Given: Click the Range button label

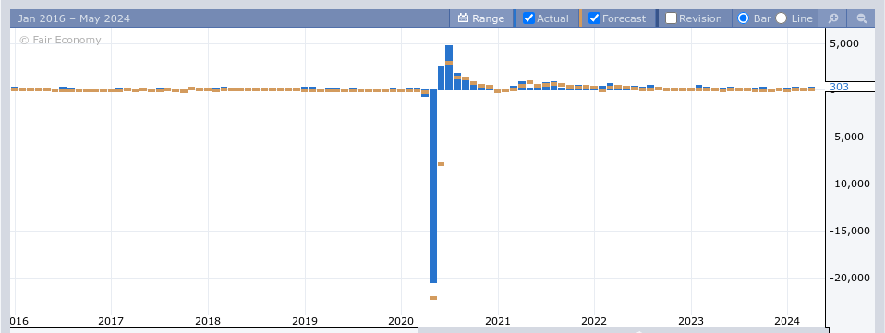Looking at the screenshot, I should pos(488,18).
